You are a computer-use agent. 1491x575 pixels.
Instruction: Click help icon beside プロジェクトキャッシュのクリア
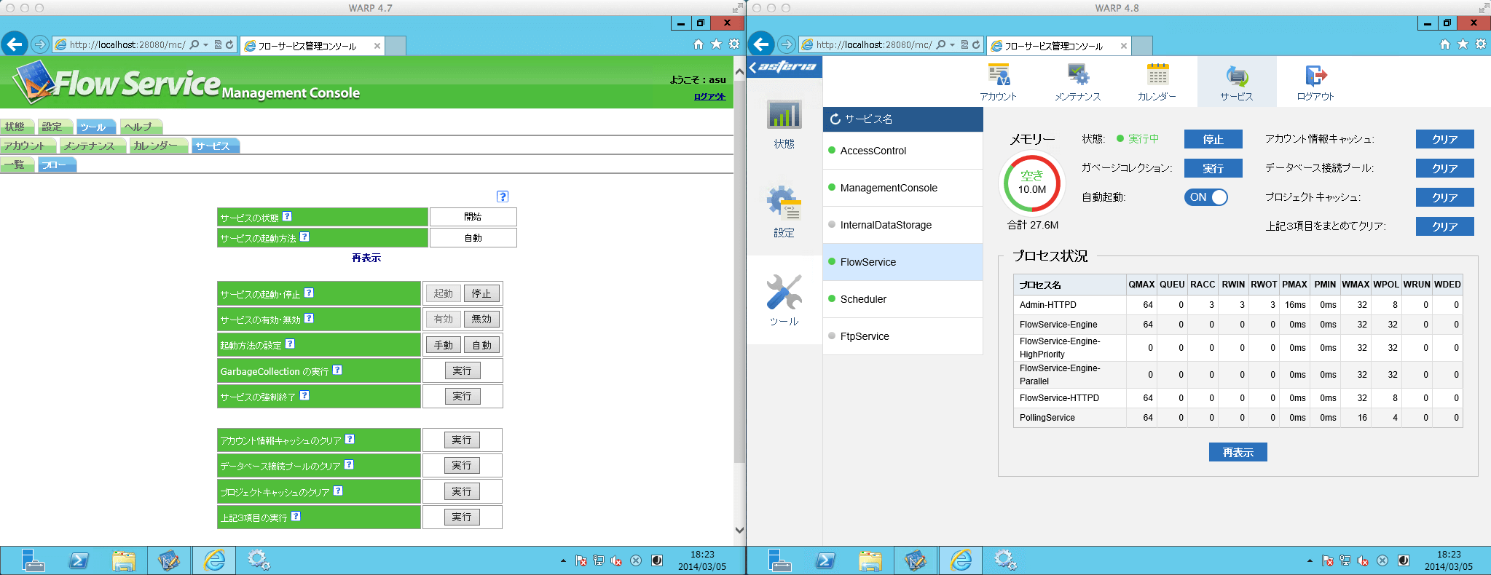coord(338,491)
